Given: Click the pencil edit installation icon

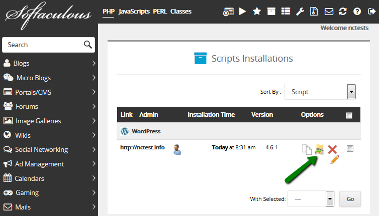Looking at the screenshot, I should [x=335, y=160].
